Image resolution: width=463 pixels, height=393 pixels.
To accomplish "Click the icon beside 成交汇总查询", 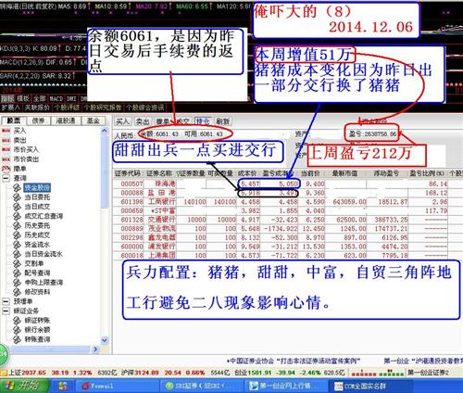I will (x=18, y=216).
